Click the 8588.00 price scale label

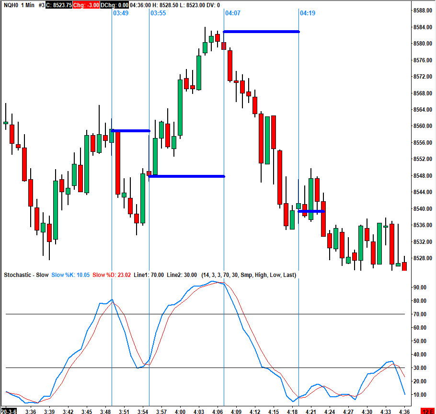pos(423,11)
